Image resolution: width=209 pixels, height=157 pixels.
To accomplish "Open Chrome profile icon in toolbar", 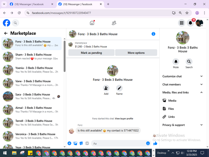I will (197, 13).
